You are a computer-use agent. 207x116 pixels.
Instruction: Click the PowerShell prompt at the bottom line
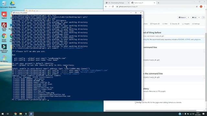point(30,100)
